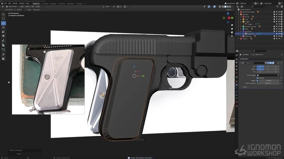Select the Annotate tool
The image size is (284, 159).
point(3,41)
